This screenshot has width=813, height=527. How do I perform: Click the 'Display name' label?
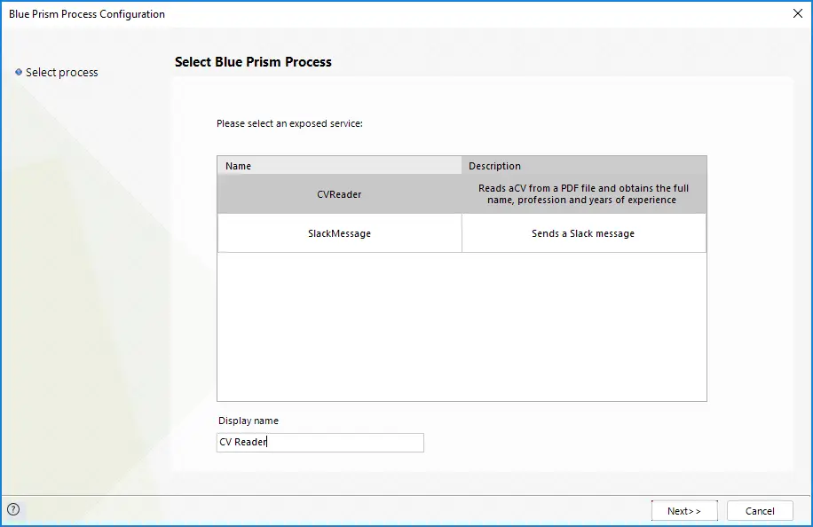coord(249,421)
